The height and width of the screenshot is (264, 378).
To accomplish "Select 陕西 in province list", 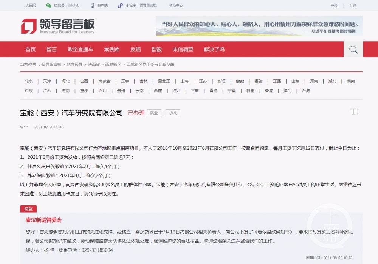I will click(x=177, y=91).
